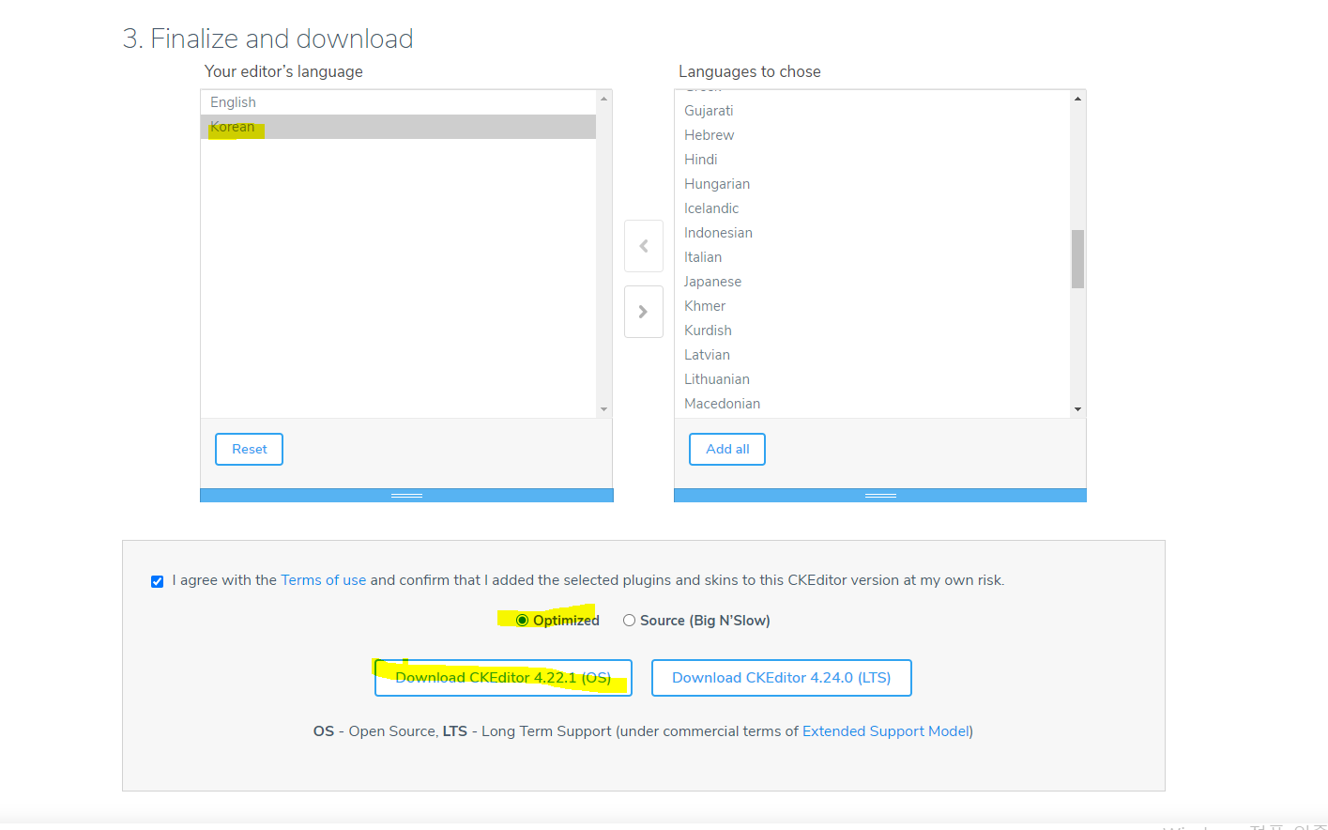Choose Italian from languages list
1328x830 pixels.
coord(872,257)
